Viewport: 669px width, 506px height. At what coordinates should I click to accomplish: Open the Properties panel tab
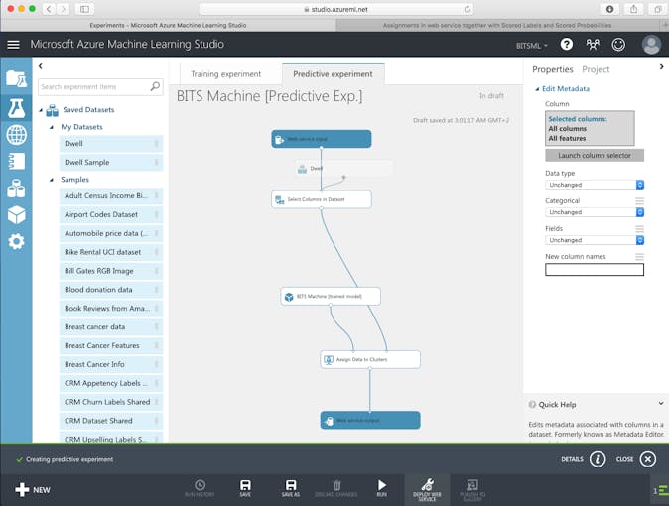pos(553,69)
